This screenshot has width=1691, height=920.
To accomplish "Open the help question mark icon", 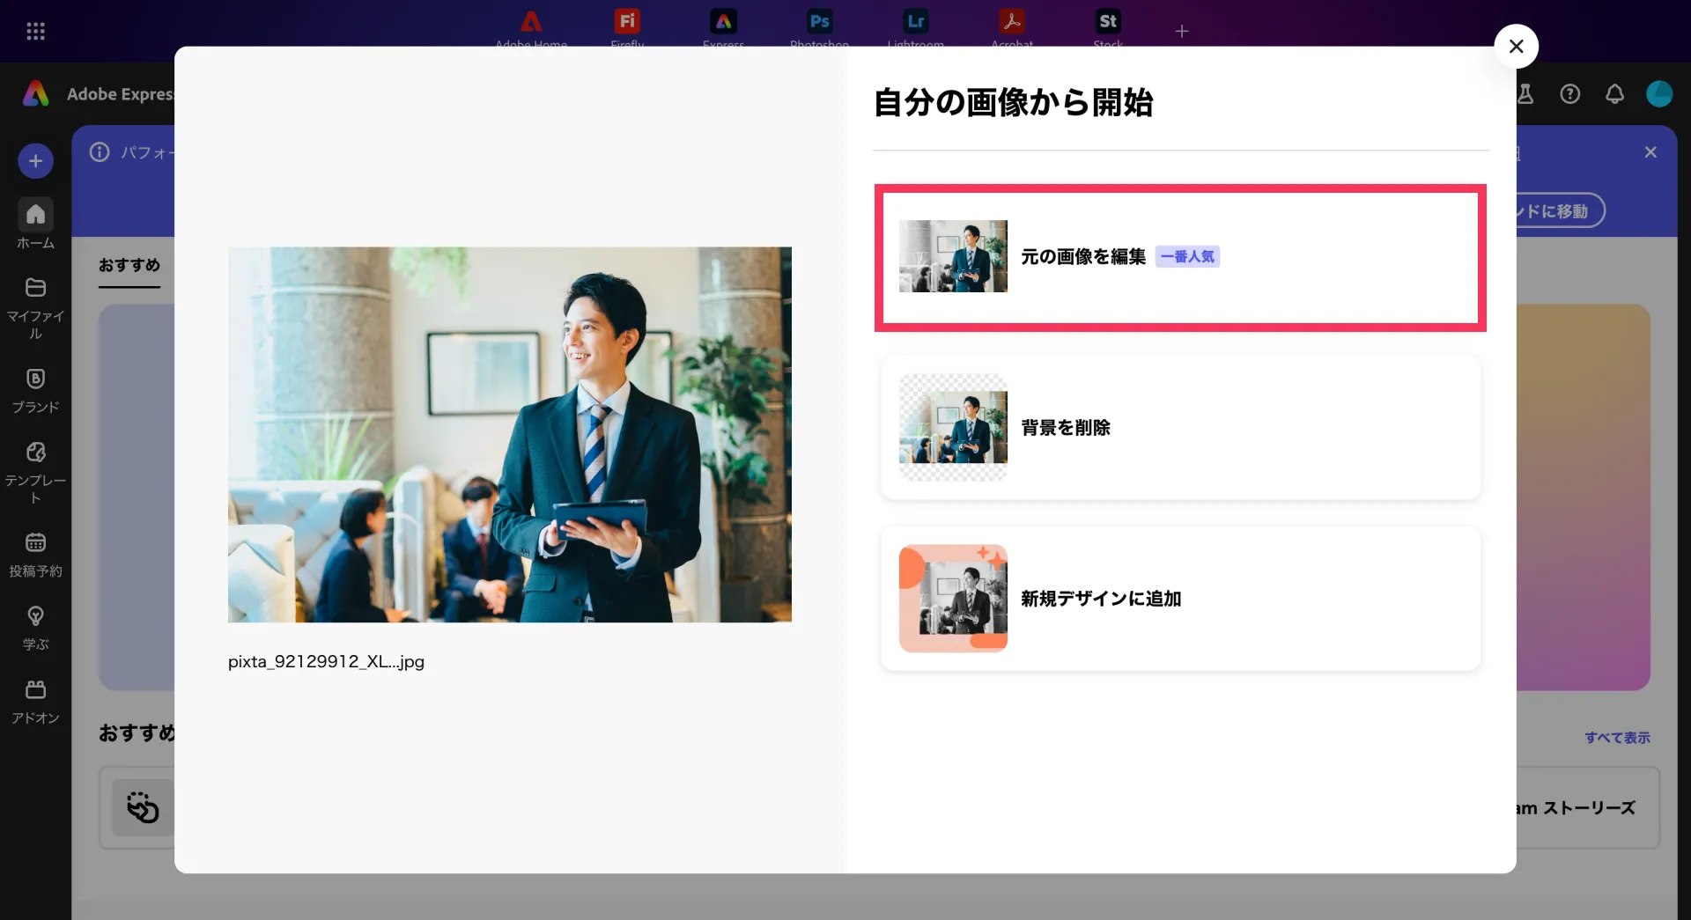I will pyautogui.click(x=1569, y=94).
